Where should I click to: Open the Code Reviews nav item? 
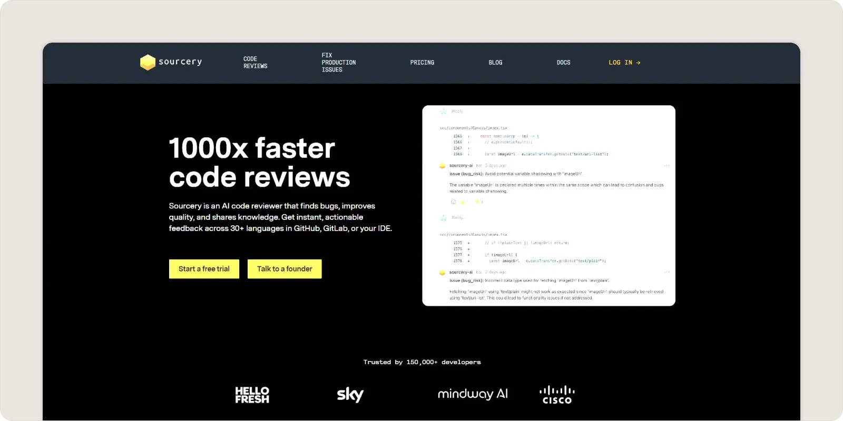[256, 63]
